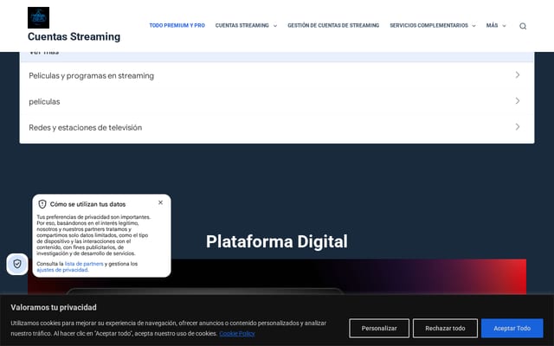Expand chevron for Películas y programas en streaming
554x346 pixels.
(518, 75)
